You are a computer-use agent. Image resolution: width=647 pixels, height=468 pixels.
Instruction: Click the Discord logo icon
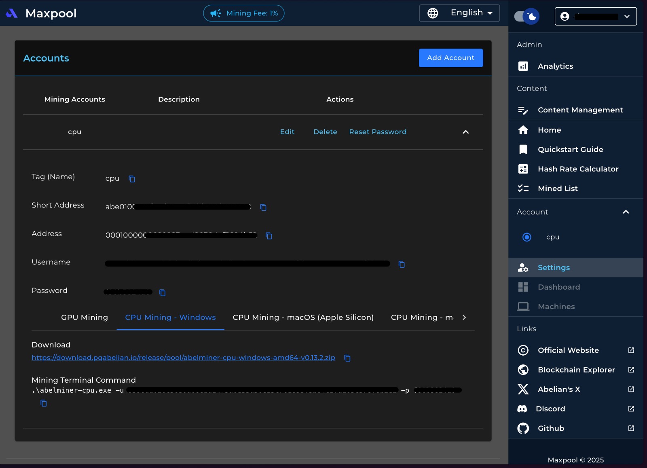point(522,409)
